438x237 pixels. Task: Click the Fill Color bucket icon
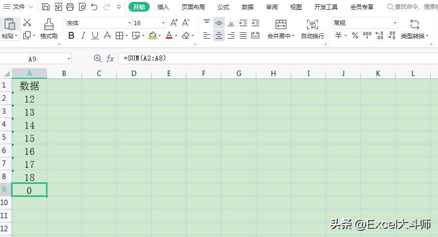coord(153,35)
